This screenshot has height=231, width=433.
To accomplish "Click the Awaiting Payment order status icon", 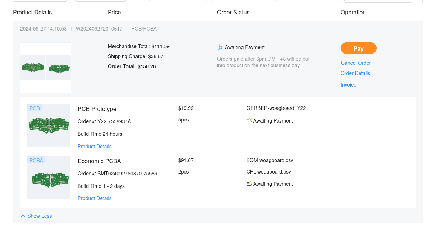I will [x=220, y=47].
